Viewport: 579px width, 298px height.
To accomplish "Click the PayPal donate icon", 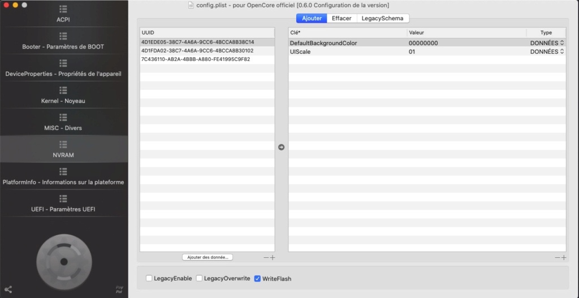I will (119, 290).
